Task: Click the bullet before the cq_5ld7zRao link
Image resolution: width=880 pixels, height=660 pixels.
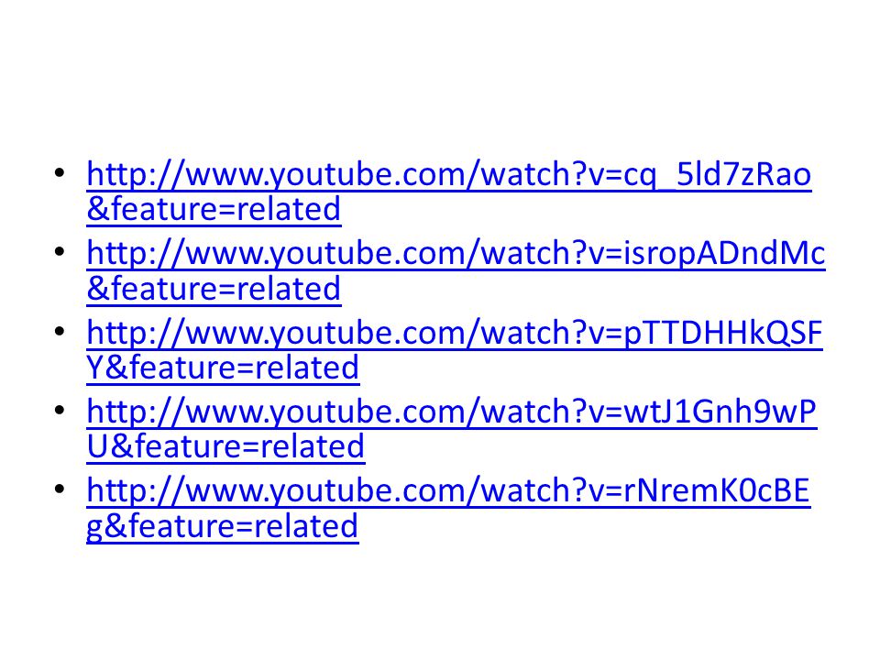Action: coord(60,173)
